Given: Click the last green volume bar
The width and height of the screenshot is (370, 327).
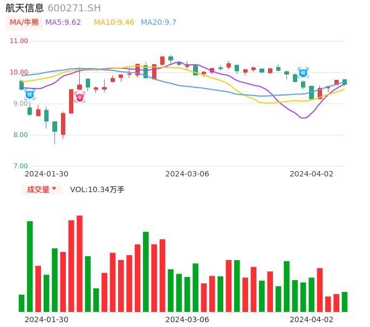Looking at the screenshot, I should pyautogui.click(x=345, y=302).
